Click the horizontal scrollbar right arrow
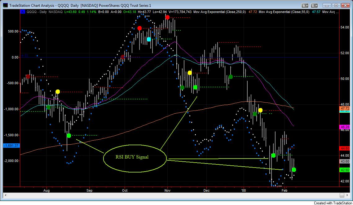The height and width of the screenshot is (205, 353). click(x=347, y=195)
